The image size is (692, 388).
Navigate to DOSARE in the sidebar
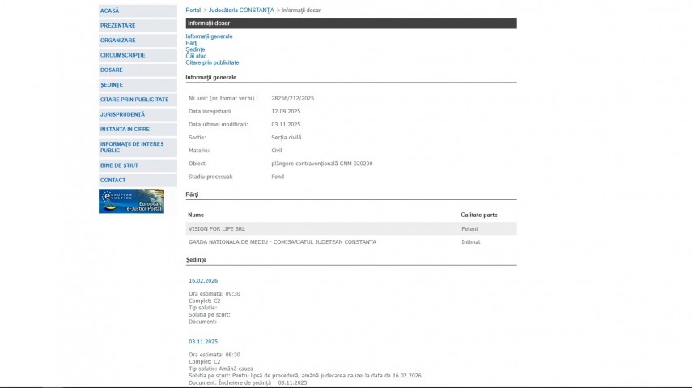click(112, 70)
